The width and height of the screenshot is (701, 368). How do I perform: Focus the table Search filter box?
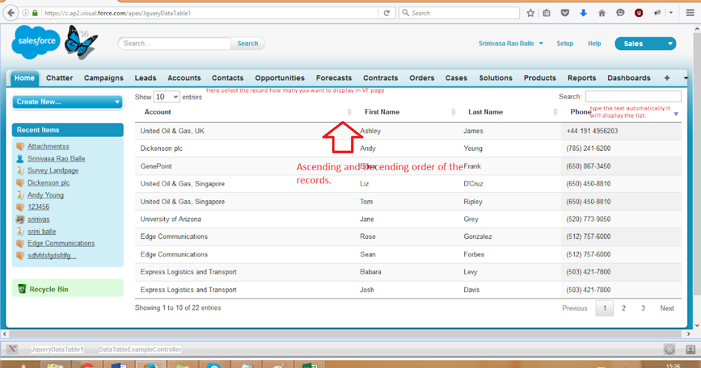click(633, 96)
